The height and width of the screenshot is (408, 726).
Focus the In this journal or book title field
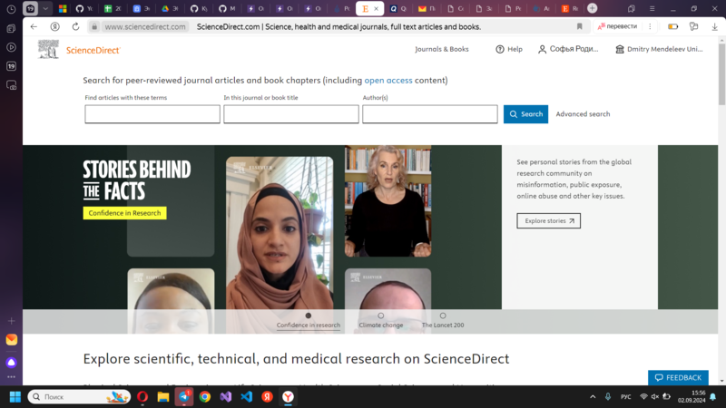pos(291,114)
